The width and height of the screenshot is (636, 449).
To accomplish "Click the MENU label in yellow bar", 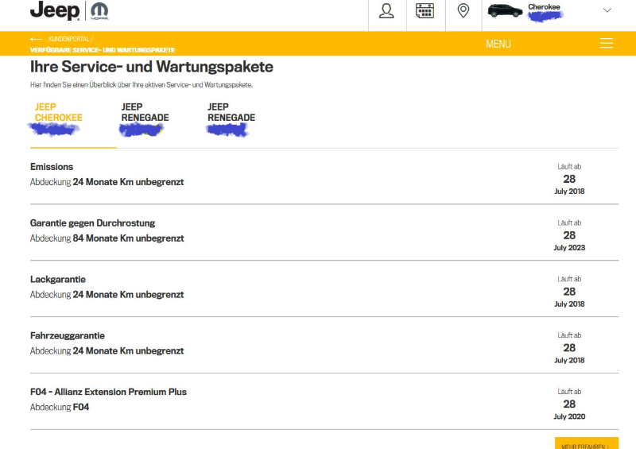I will pyautogui.click(x=498, y=44).
